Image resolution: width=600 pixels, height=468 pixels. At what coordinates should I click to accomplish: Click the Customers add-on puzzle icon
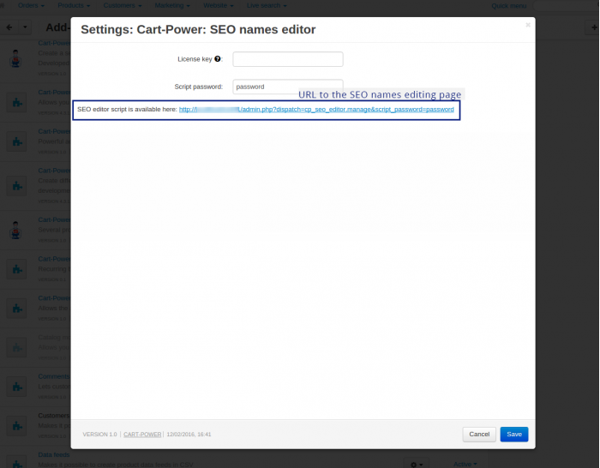(17, 425)
